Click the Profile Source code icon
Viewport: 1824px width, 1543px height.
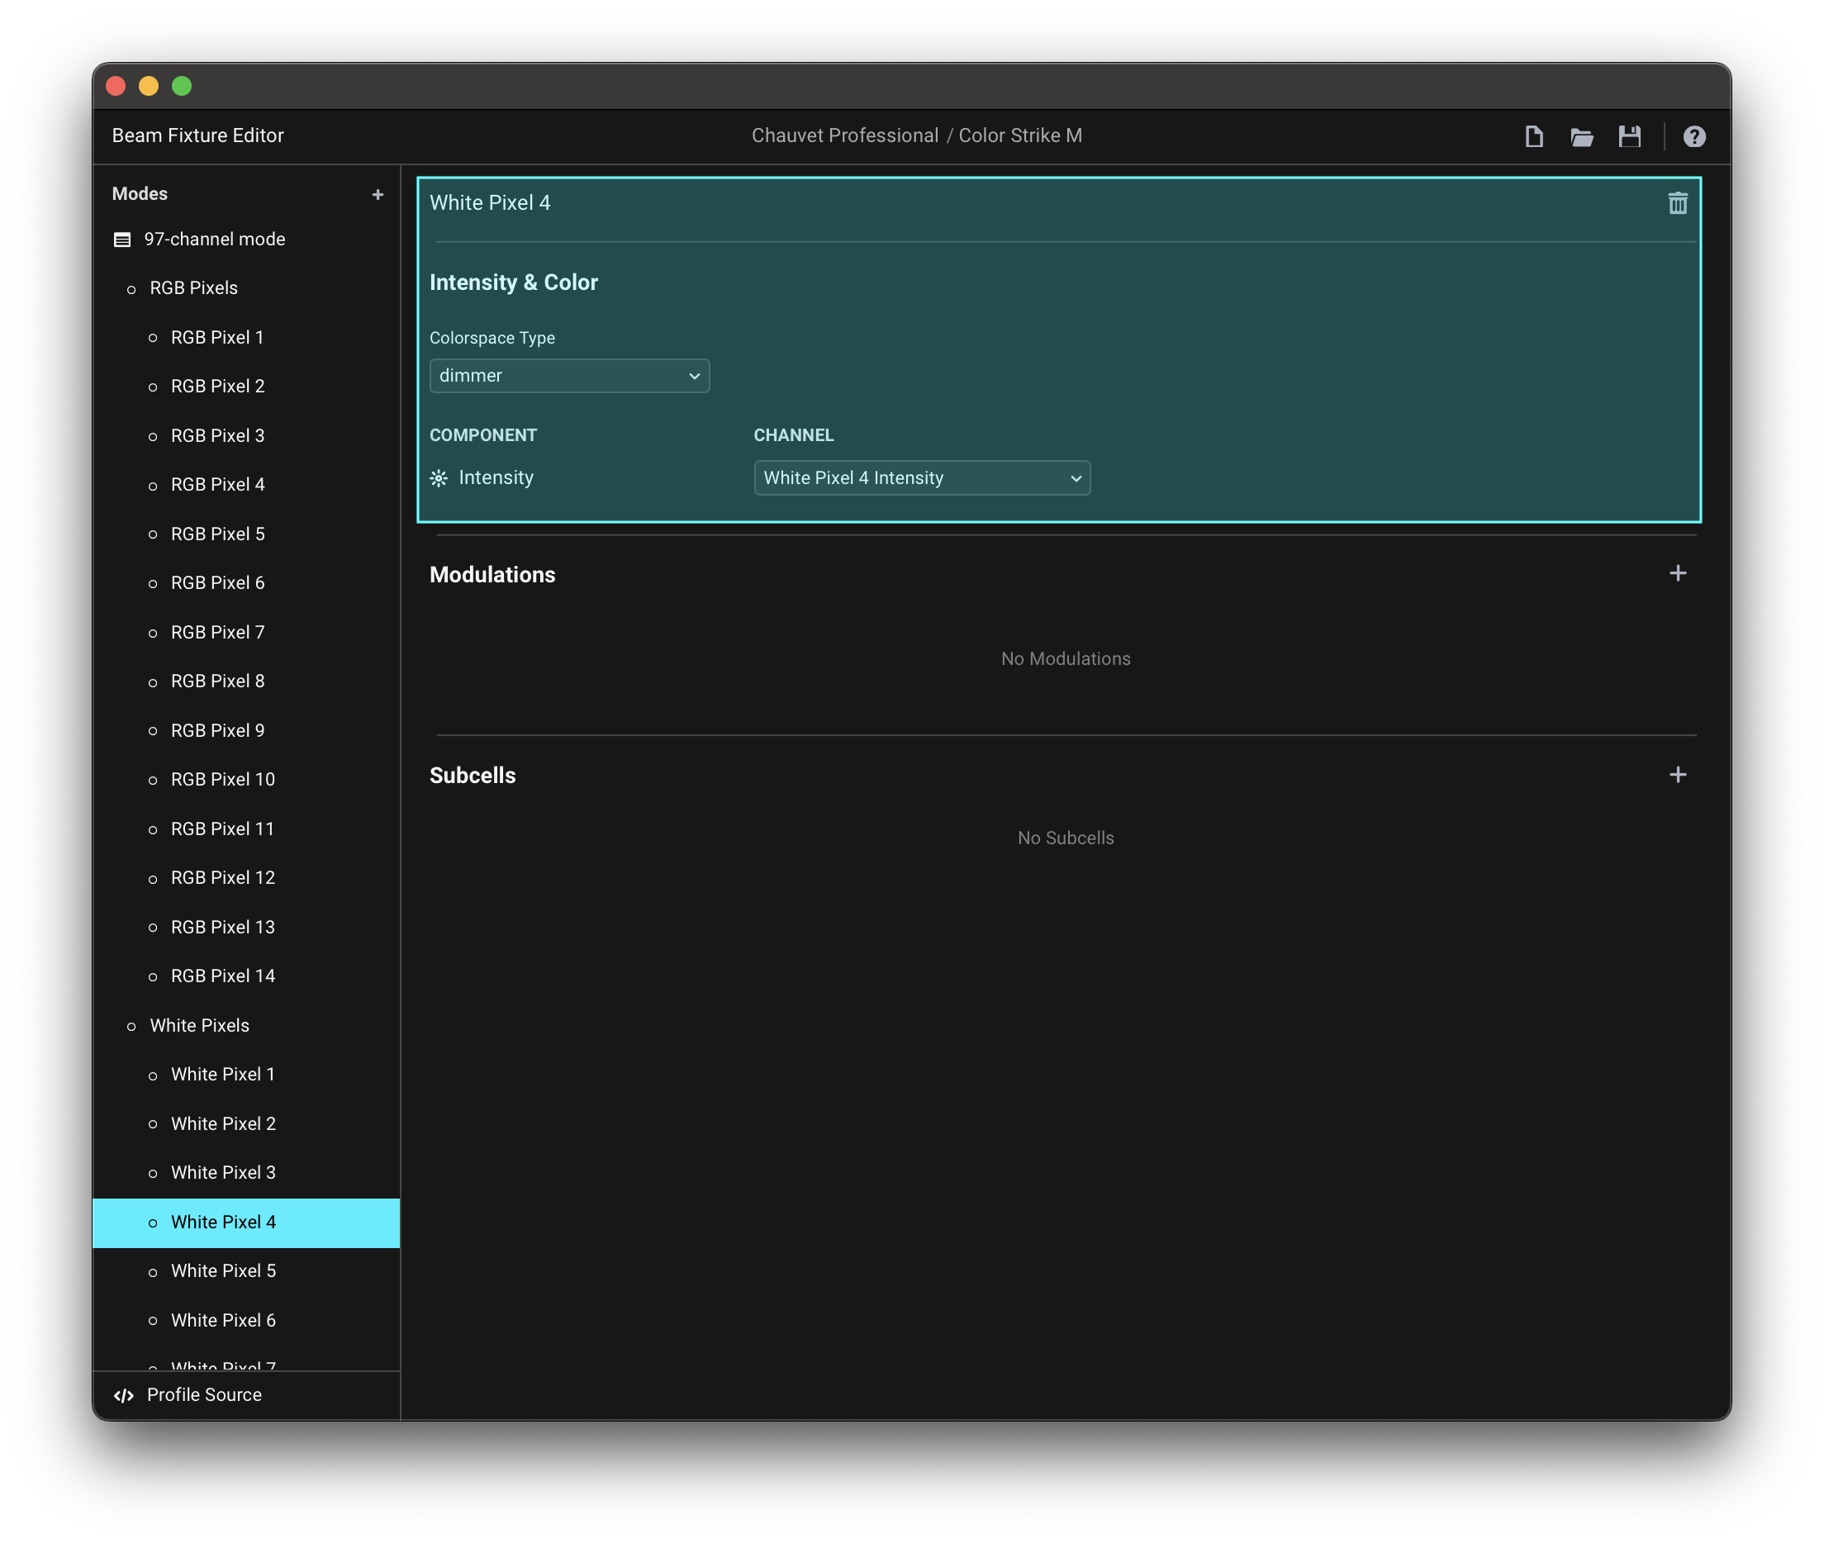124,1395
